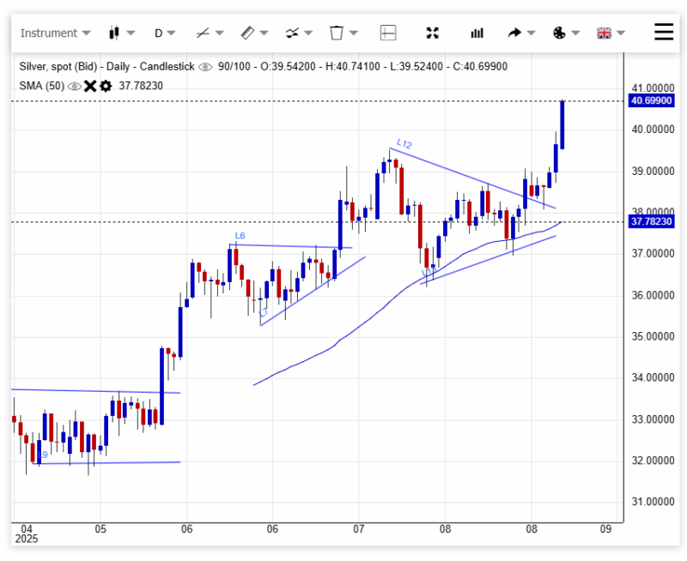Click the 40.69900 current price label
The image size is (687, 561).
[x=651, y=101]
